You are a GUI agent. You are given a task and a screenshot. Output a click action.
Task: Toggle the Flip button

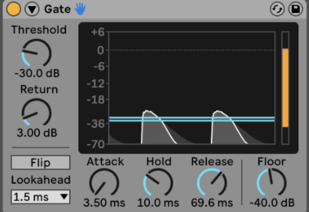(40, 163)
